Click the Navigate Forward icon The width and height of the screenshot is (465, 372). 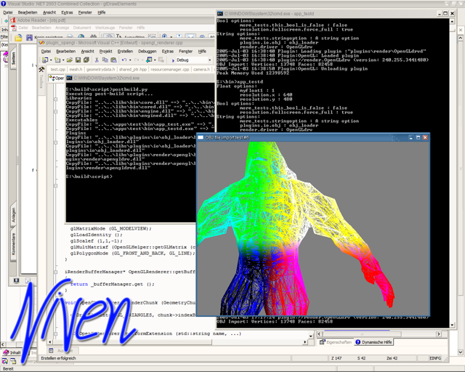[161, 60]
